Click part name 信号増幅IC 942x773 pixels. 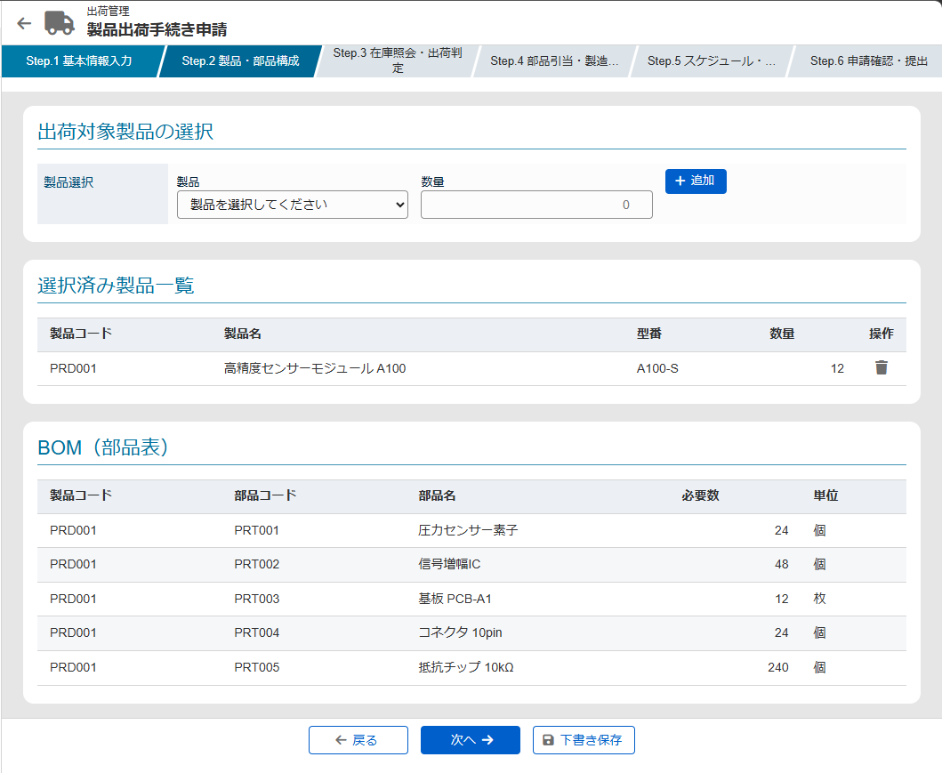pyautogui.click(x=449, y=564)
